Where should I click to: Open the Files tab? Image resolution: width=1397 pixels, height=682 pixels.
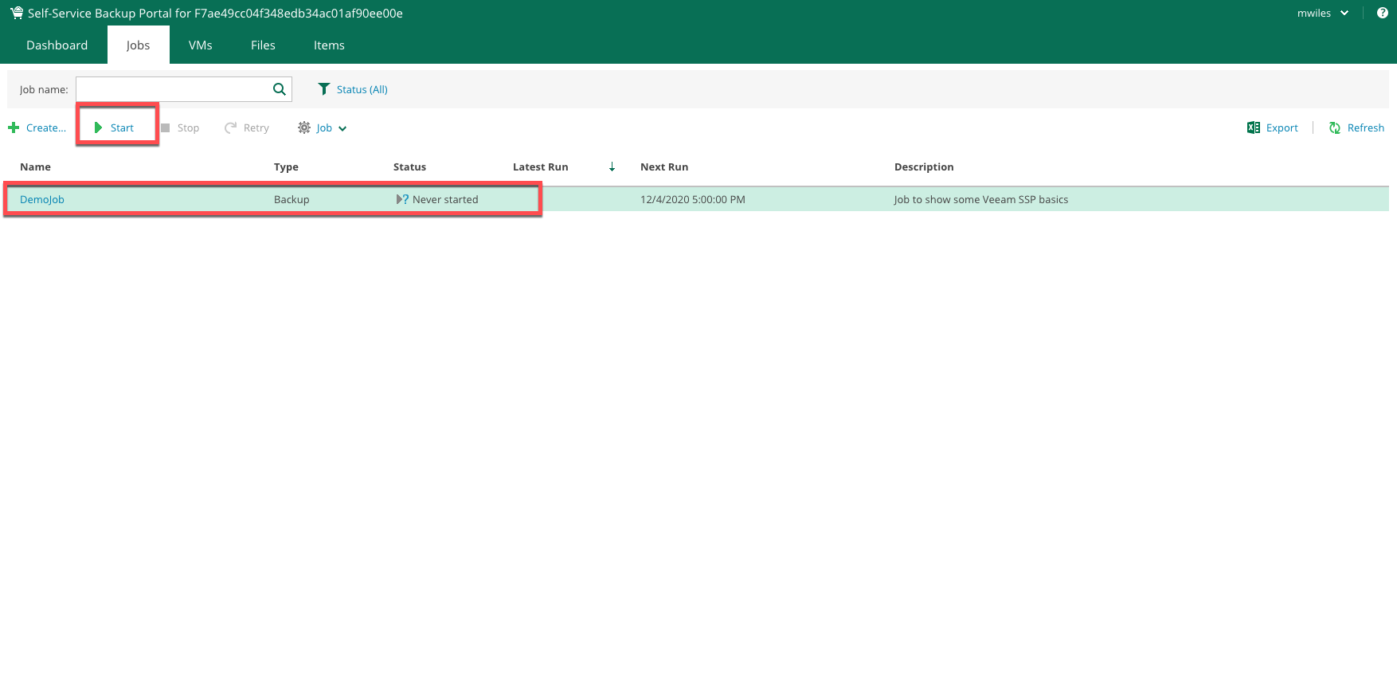pos(263,45)
